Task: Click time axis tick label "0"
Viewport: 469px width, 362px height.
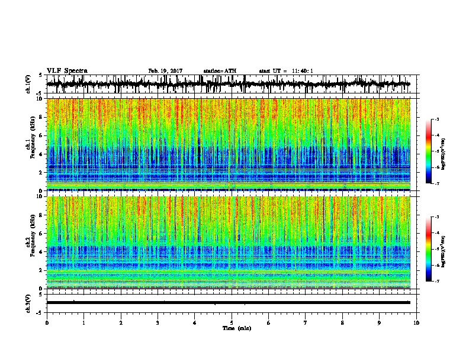Action: [x=47, y=322]
